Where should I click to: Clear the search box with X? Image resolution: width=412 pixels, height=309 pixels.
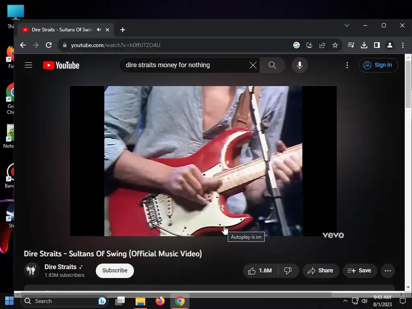tap(253, 65)
